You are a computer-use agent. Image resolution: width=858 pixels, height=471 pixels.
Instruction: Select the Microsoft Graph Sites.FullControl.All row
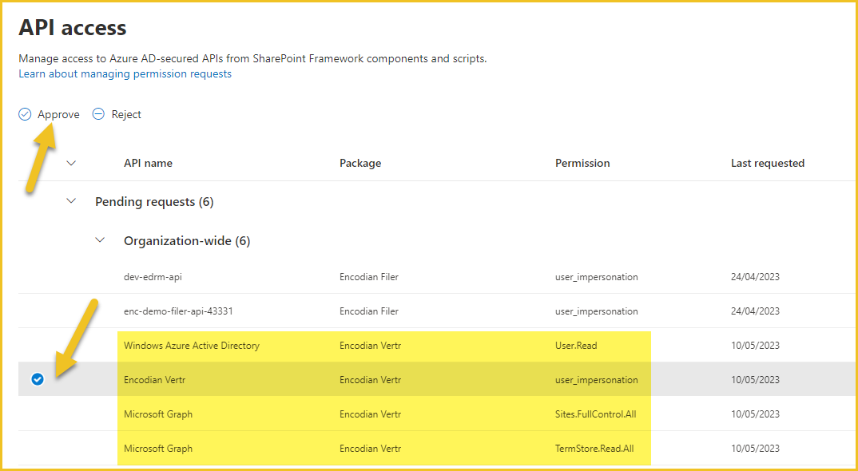click(438, 414)
